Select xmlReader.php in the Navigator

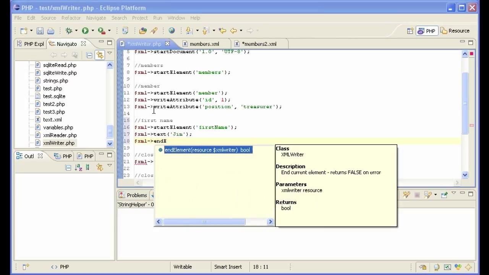click(x=60, y=136)
